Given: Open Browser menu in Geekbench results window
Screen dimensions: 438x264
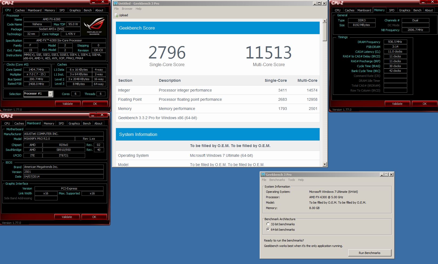Looking at the screenshot, I should tap(127, 9).
